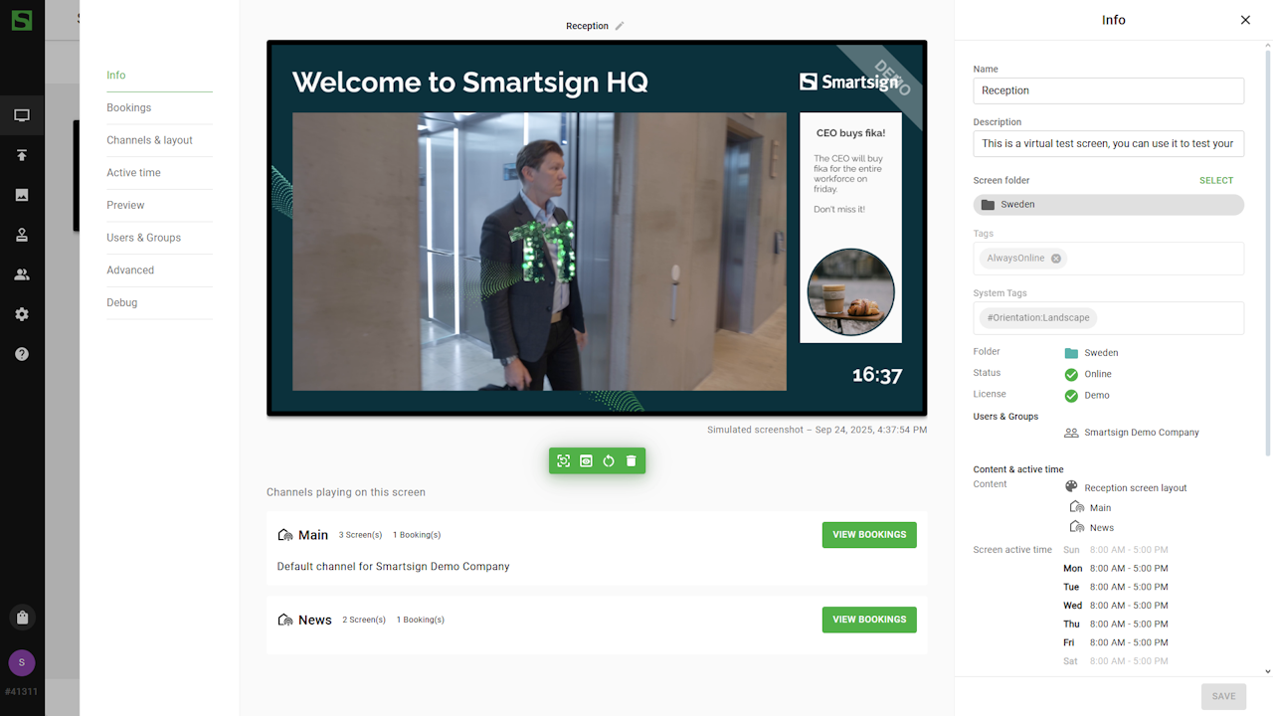
Task: Click the purple user avatar S
Action: tap(22, 662)
